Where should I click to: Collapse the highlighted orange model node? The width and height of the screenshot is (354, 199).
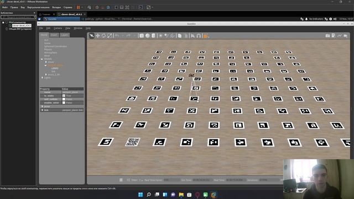click(46, 65)
